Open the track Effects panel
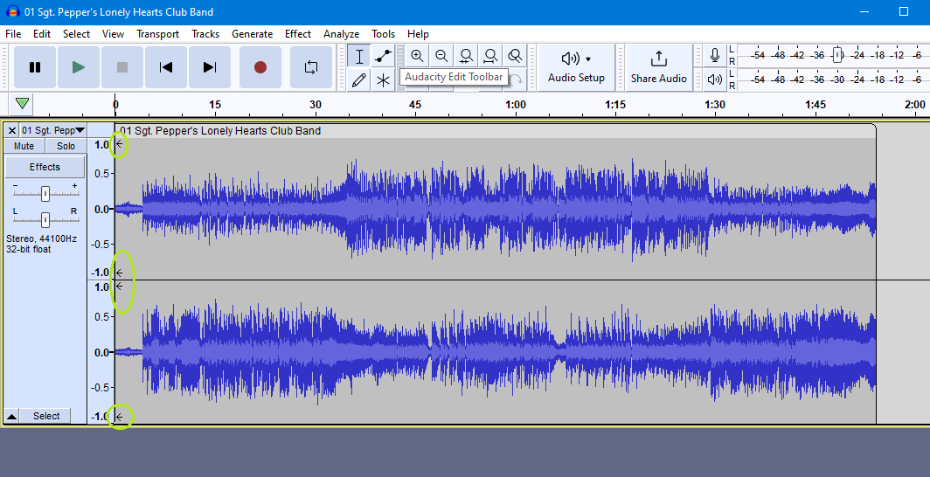This screenshot has height=477, width=930. [45, 167]
